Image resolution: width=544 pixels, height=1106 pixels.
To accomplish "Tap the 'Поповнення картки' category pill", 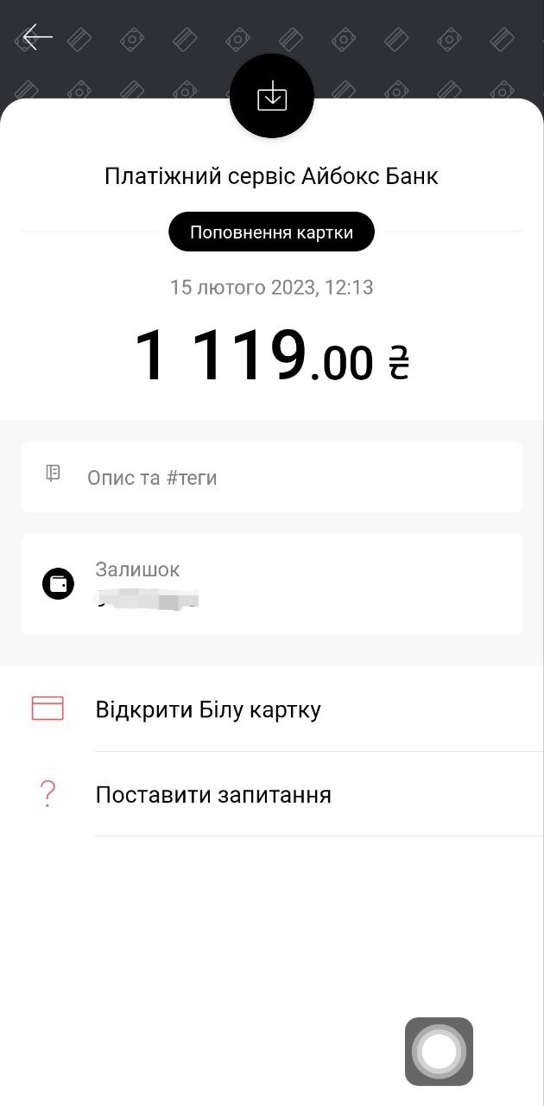I will (272, 232).
